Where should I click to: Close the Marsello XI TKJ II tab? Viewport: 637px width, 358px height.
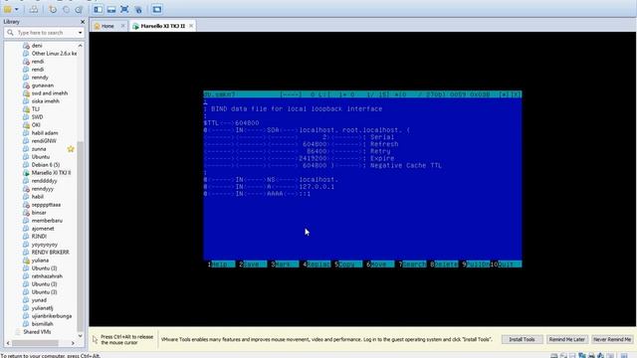[x=191, y=26]
